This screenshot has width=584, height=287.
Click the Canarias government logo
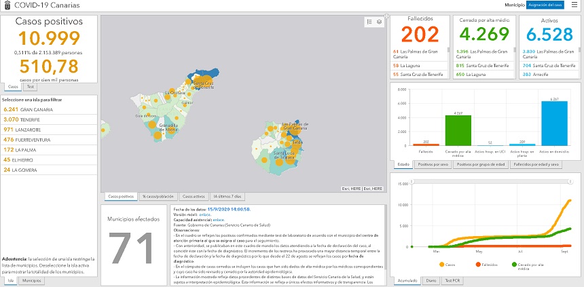(6, 5)
